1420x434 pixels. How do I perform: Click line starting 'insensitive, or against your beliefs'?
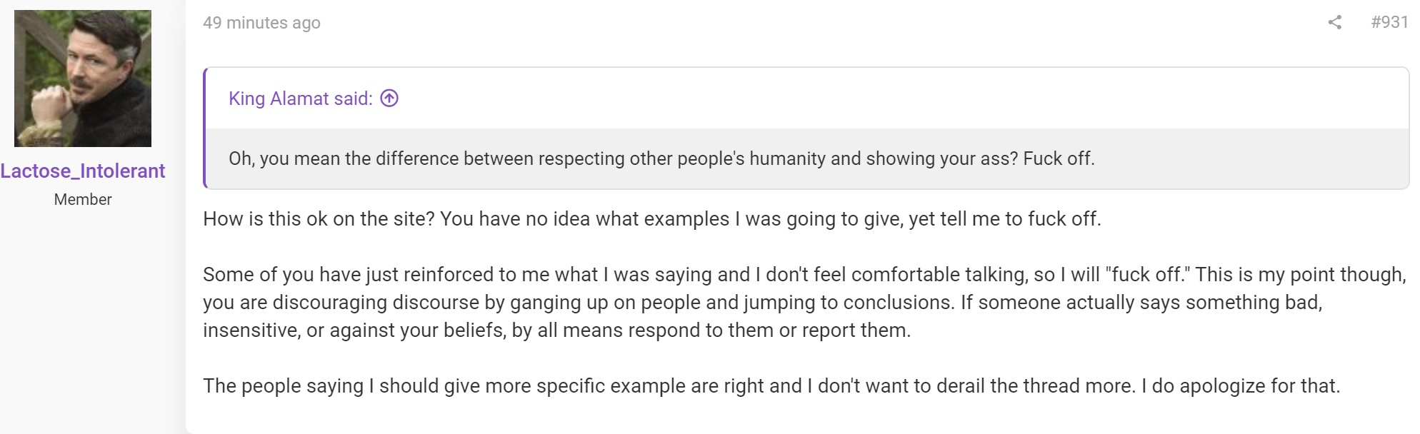[x=556, y=330]
